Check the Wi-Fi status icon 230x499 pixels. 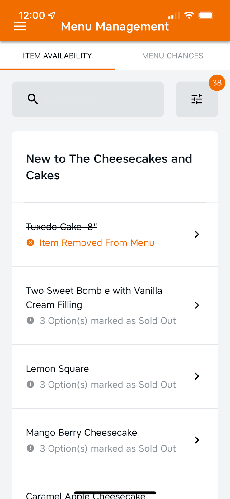(189, 15)
